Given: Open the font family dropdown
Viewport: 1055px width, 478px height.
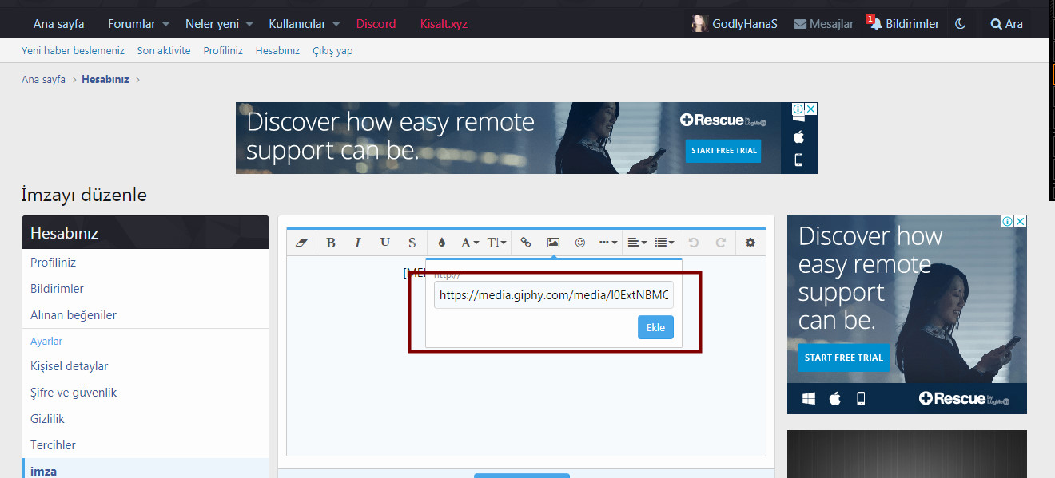Looking at the screenshot, I should (x=470, y=243).
